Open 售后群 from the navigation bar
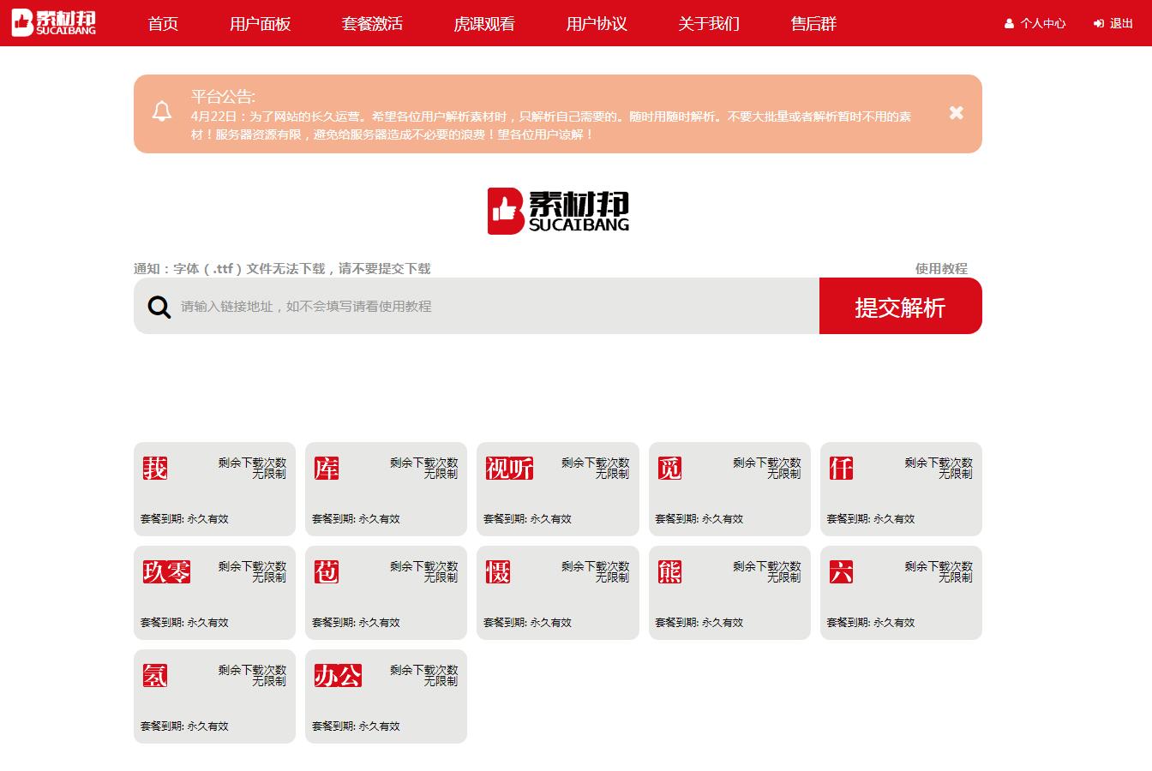1152x771 pixels. coord(813,24)
